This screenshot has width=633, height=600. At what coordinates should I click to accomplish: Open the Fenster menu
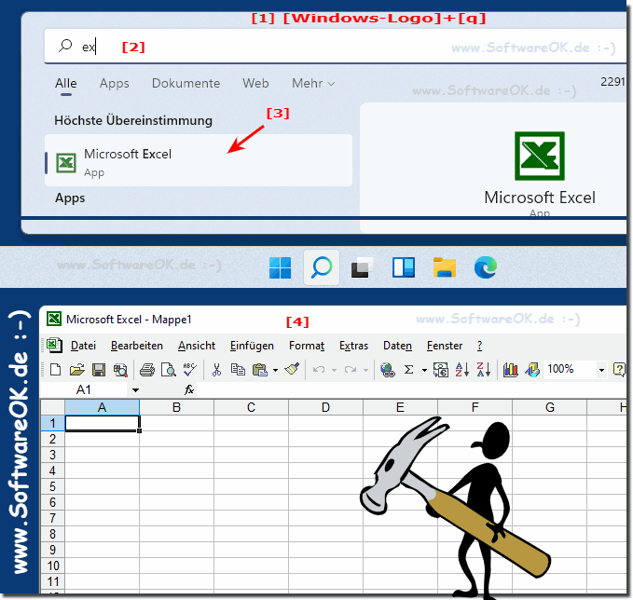445,346
